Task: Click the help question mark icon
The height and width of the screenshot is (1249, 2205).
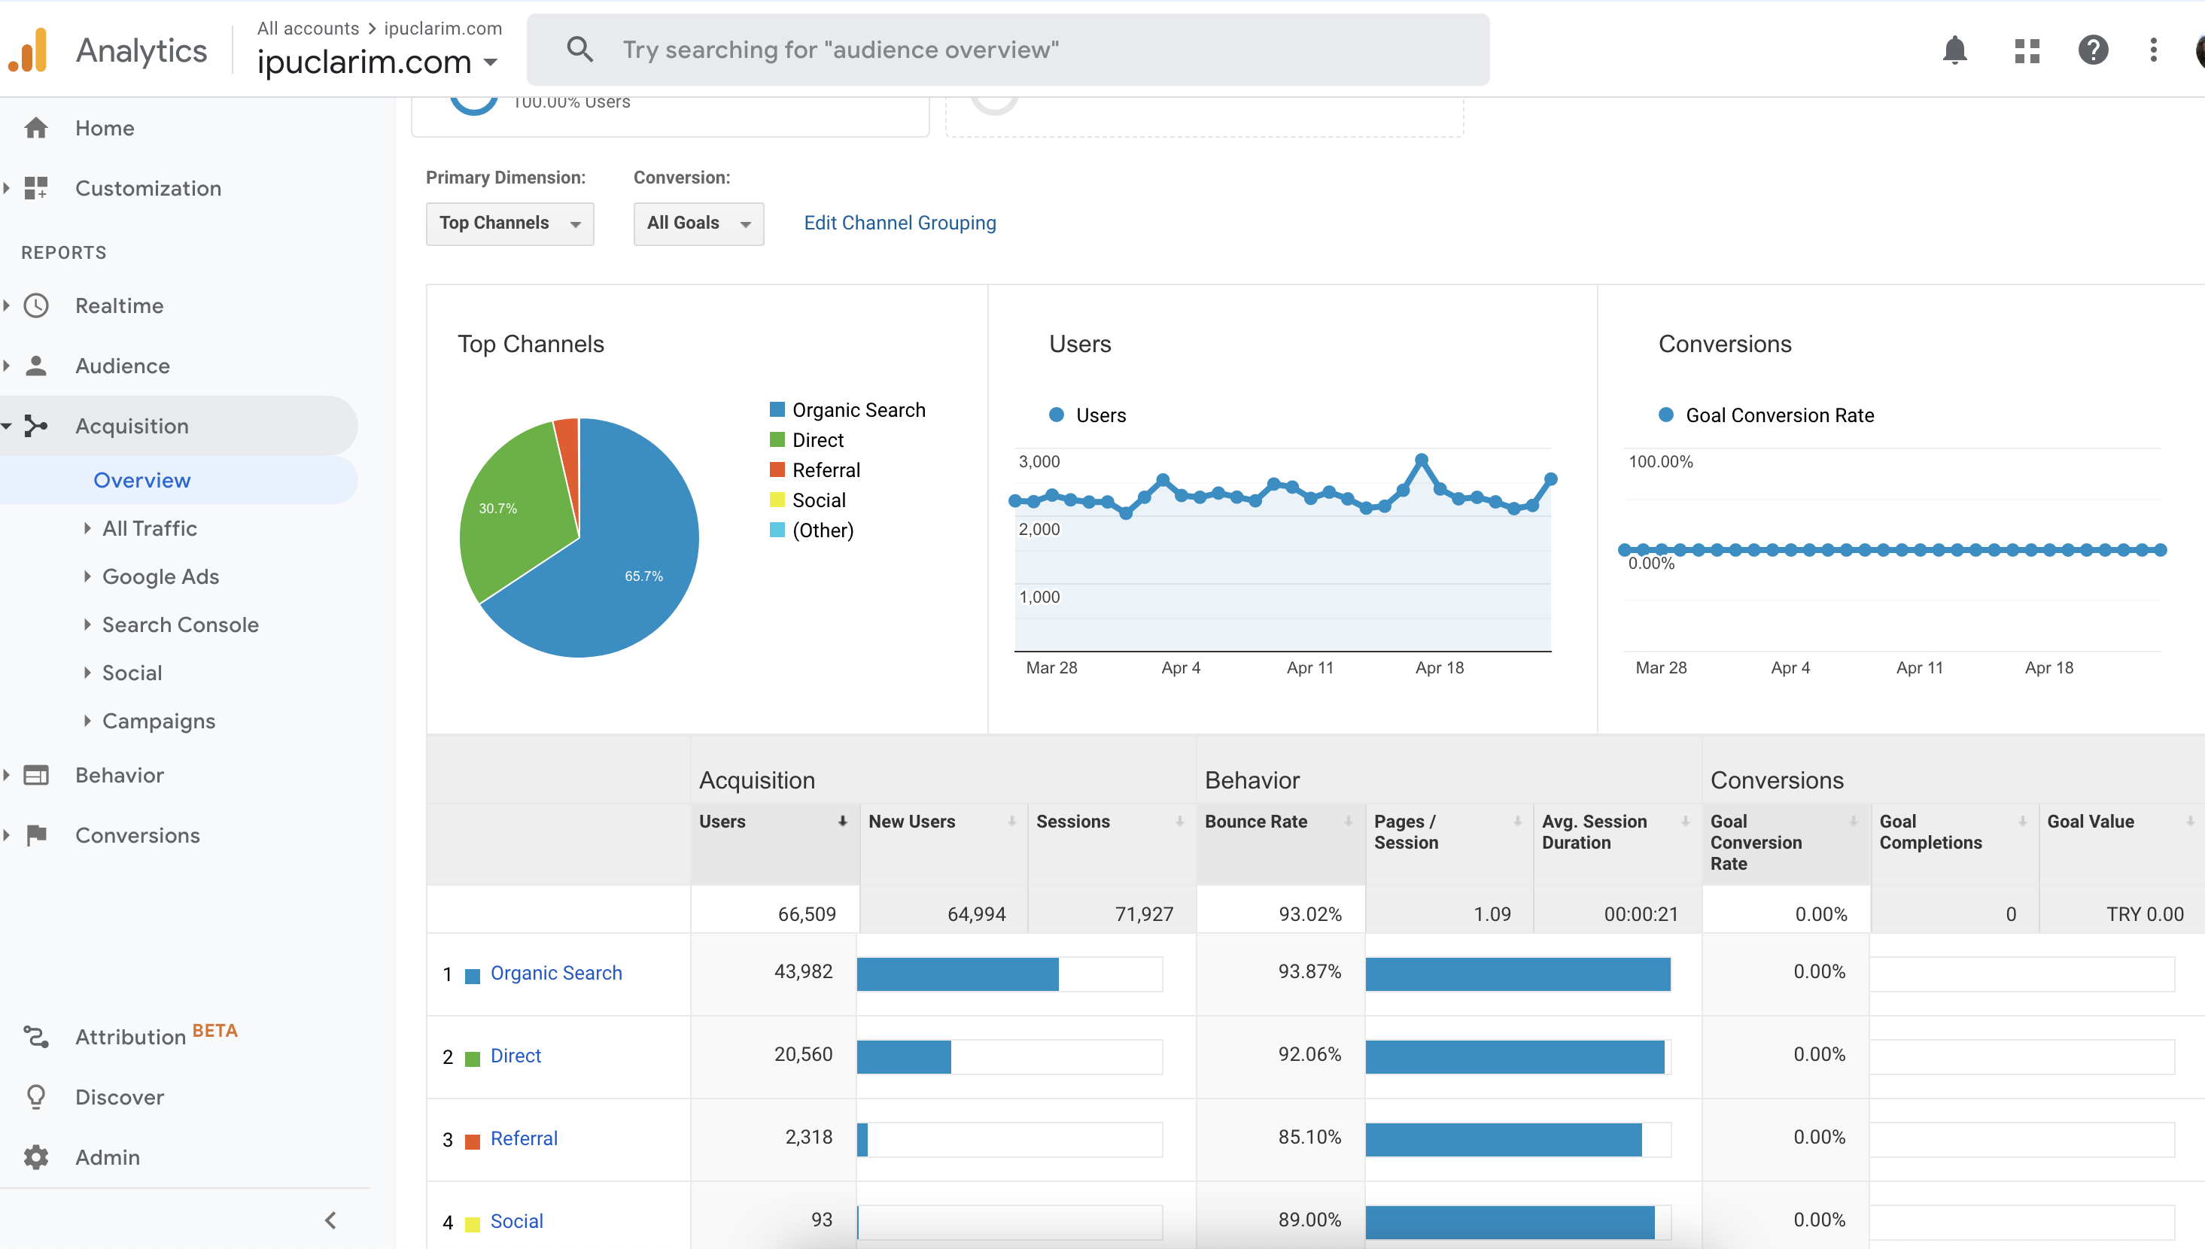Action: pyautogui.click(x=2093, y=50)
